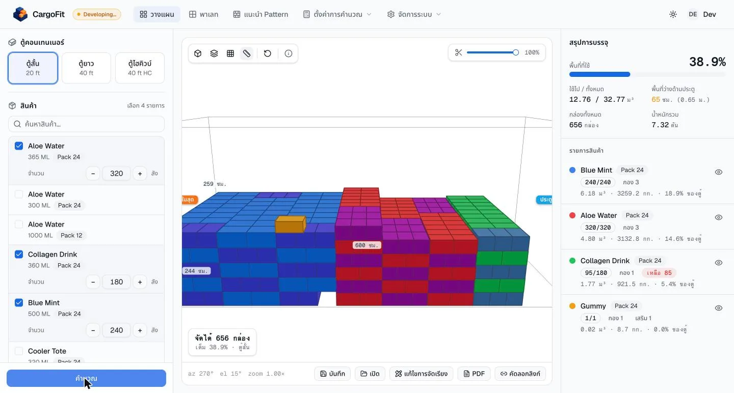The height and width of the screenshot is (393, 734).
Task: Click the ค้นหาสินค้า search field
Action: [x=86, y=124]
